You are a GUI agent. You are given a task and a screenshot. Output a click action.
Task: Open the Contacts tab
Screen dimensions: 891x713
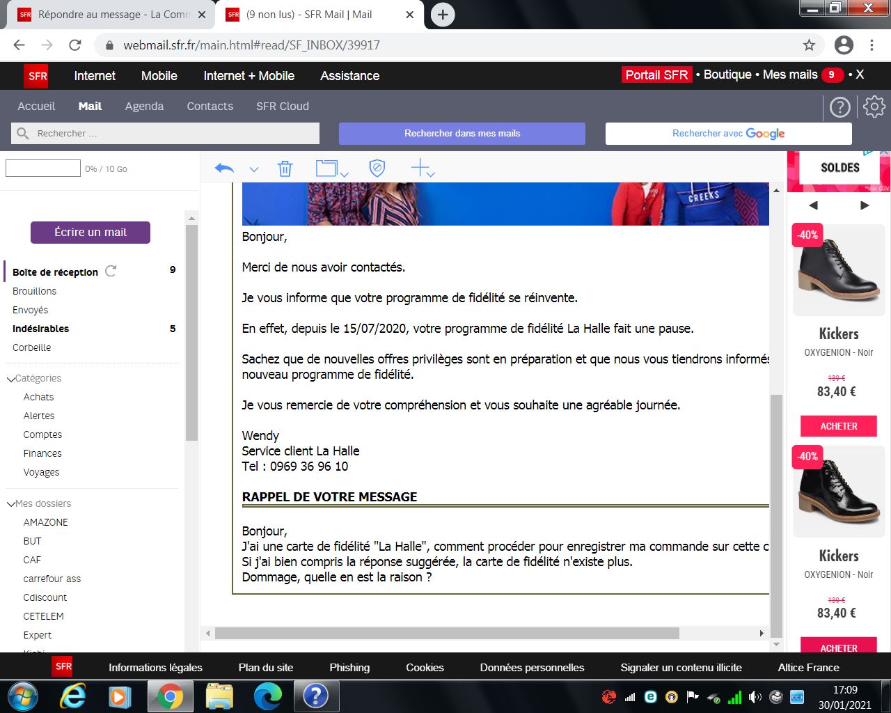(210, 107)
